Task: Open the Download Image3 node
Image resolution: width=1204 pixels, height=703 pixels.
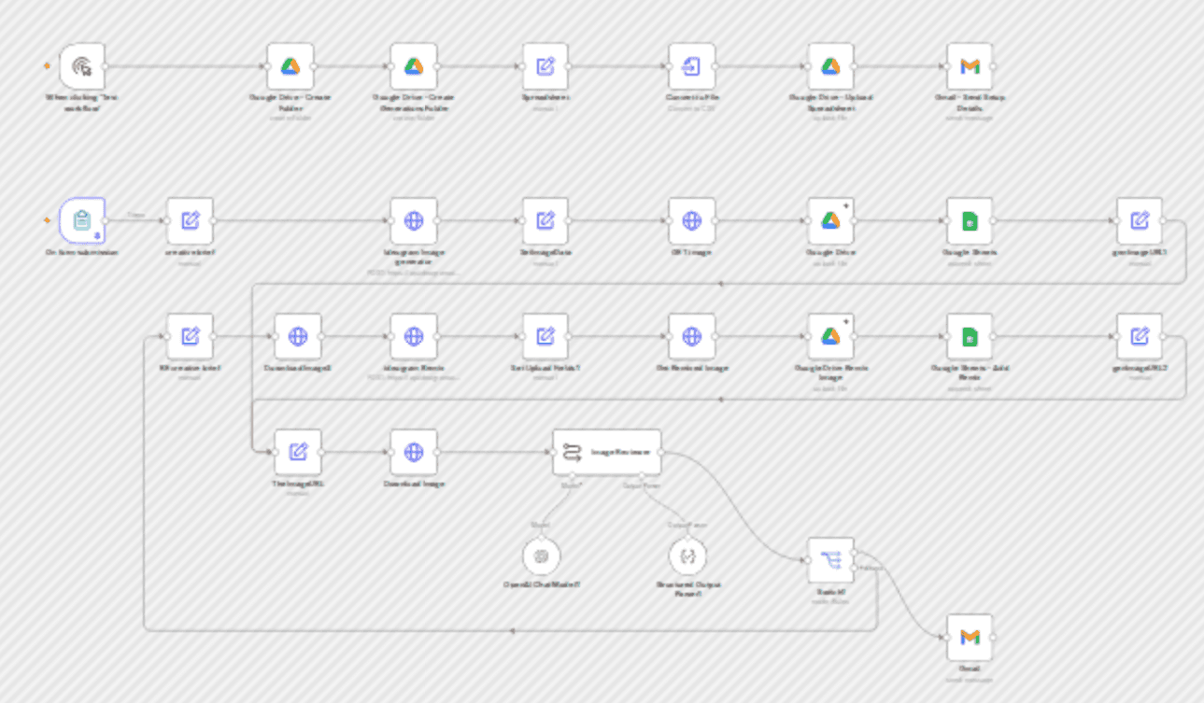Action: coord(298,336)
